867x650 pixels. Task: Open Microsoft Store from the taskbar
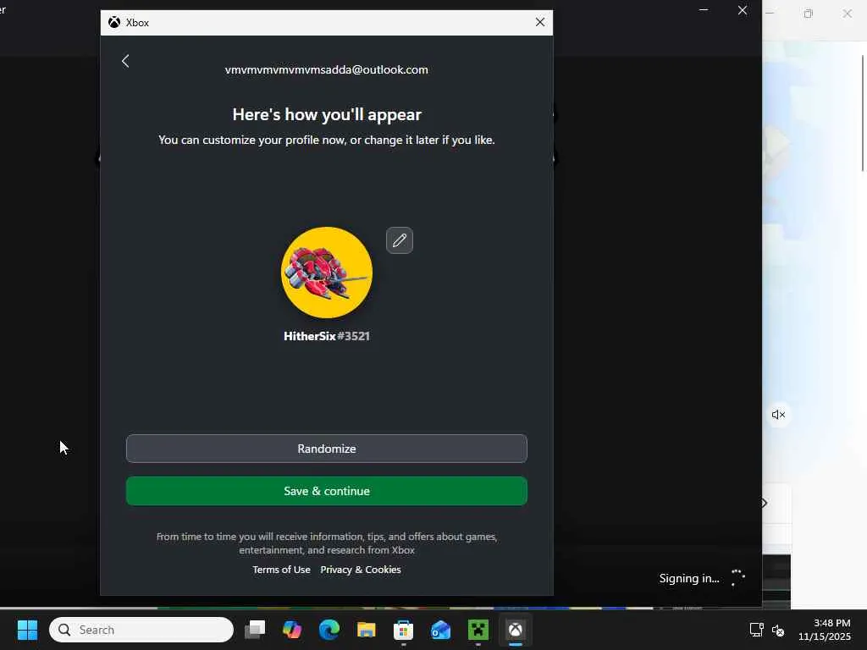coord(403,630)
